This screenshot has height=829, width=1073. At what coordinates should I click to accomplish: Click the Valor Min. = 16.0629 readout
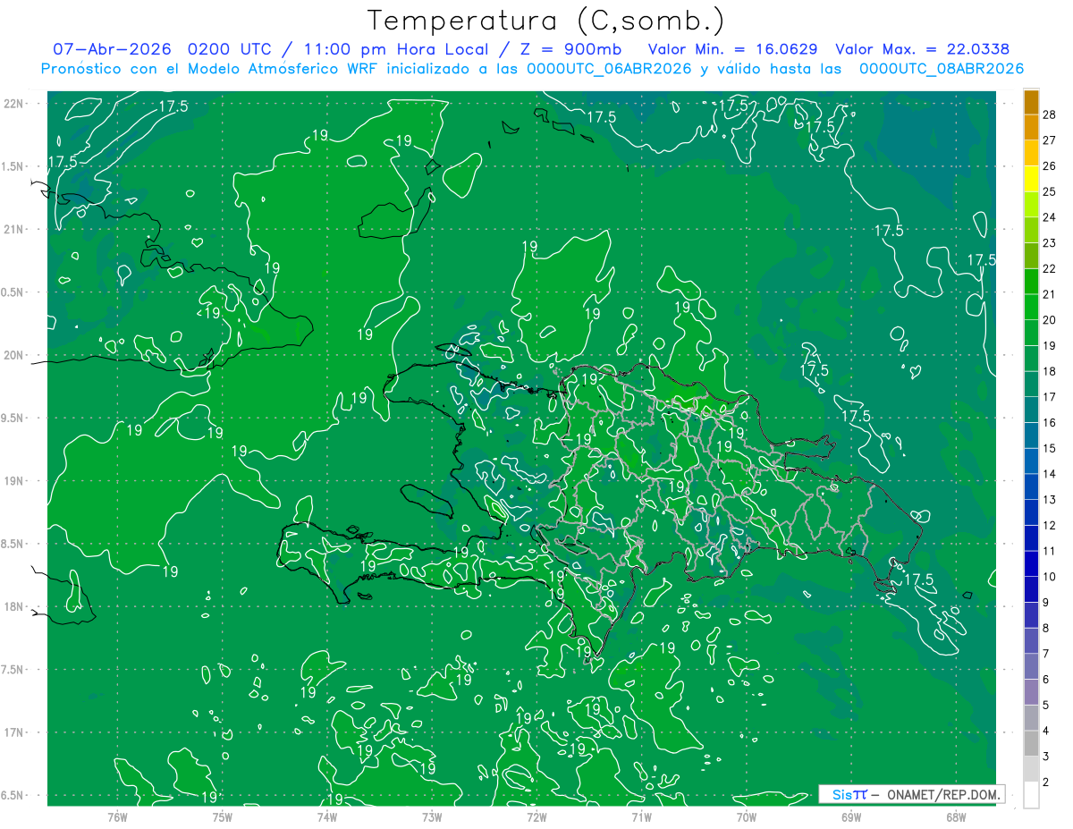coord(732,49)
